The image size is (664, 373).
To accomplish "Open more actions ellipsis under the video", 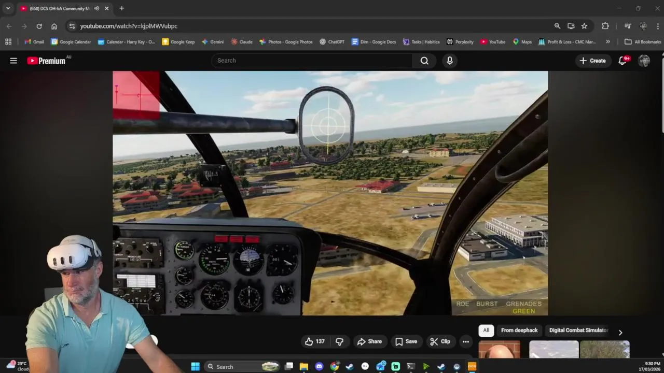I will coord(466,341).
